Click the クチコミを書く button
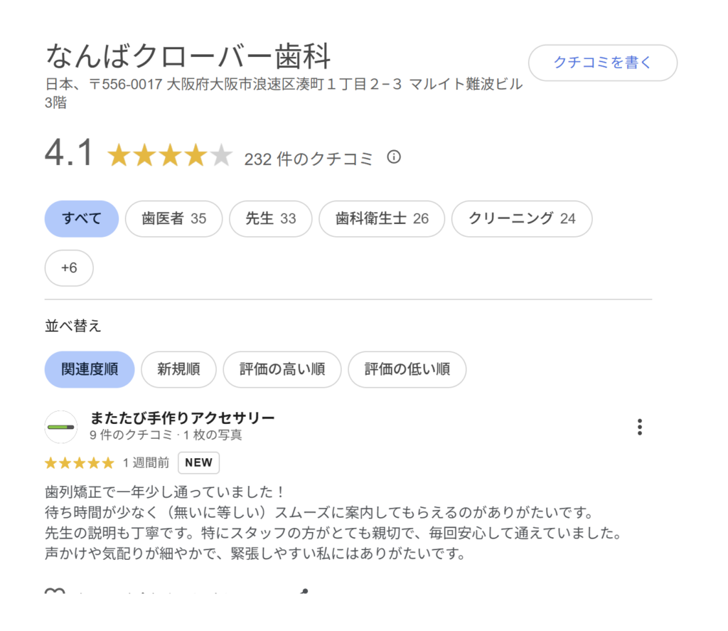 click(602, 63)
